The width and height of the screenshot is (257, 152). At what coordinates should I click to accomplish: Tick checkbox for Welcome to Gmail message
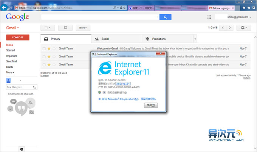click(44, 49)
